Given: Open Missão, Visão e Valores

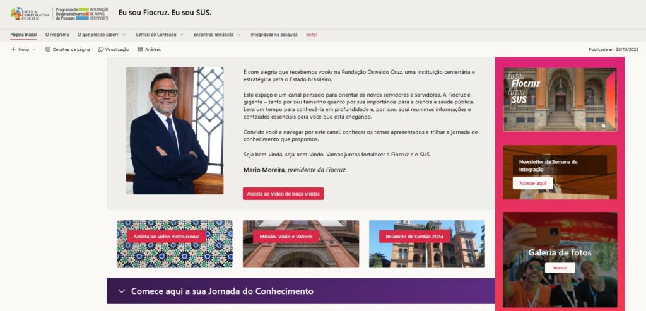Looking at the screenshot, I should click(286, 237).
